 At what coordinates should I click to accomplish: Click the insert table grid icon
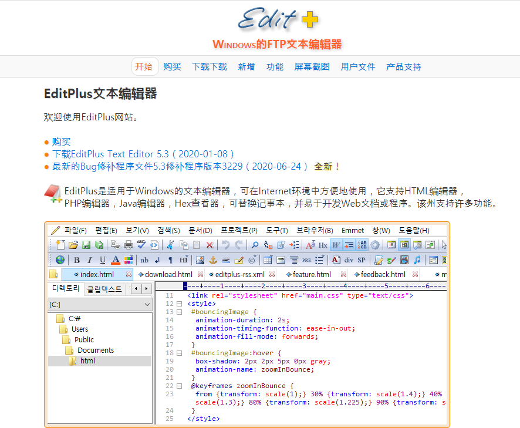point(268,260)
